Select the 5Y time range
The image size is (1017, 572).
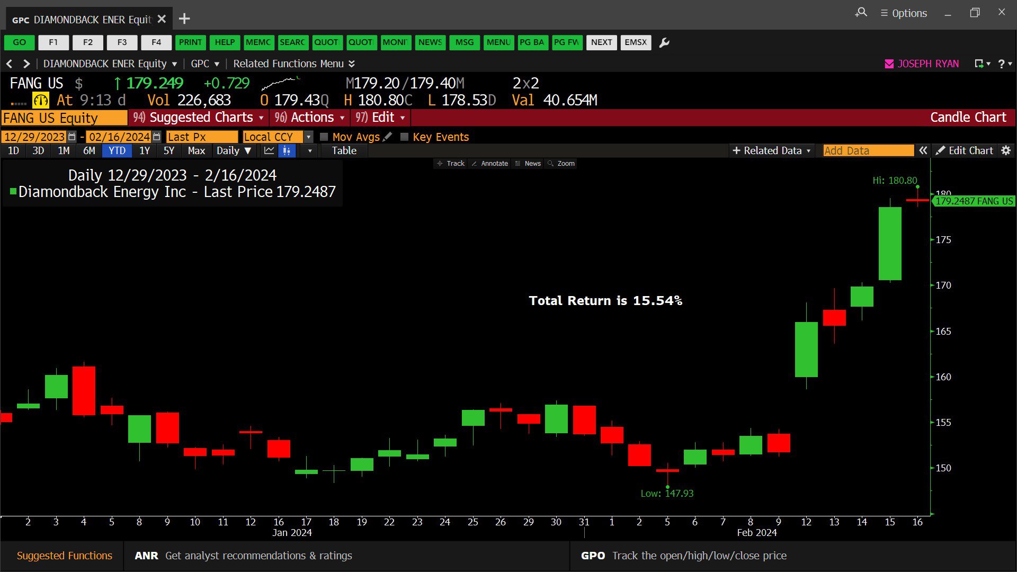[169, 150]
